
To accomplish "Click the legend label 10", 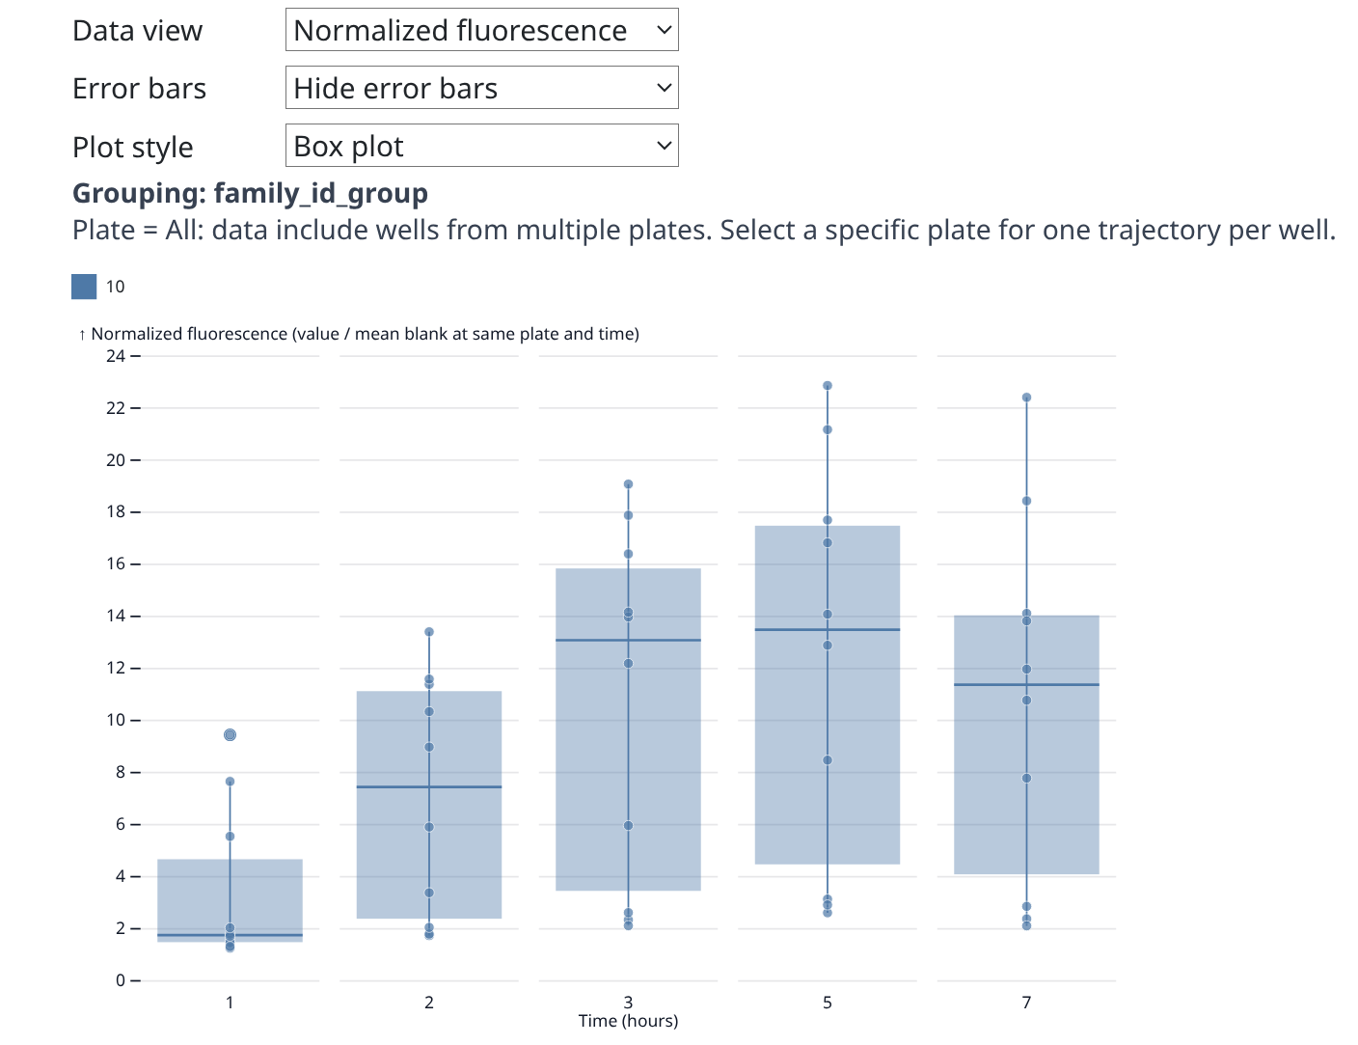I will point(116,287).
